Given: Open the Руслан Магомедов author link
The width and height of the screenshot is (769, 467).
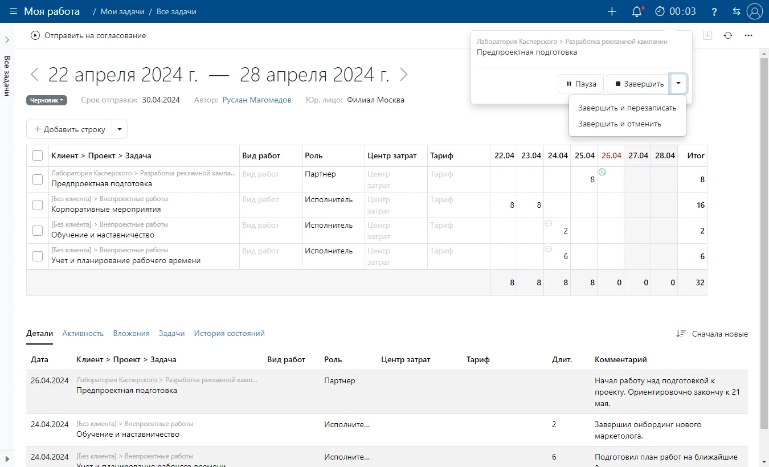Looking at the screenshot, I should click(257, 100).
